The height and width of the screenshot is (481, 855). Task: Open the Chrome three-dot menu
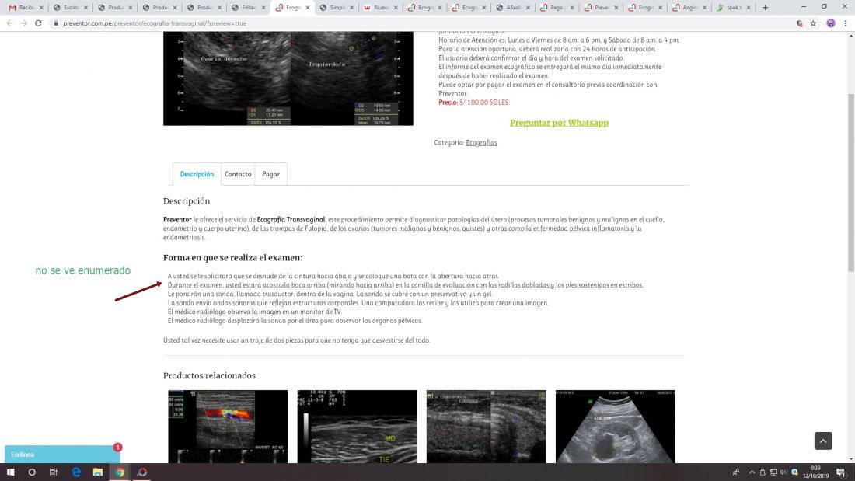(x=845, y=23)
